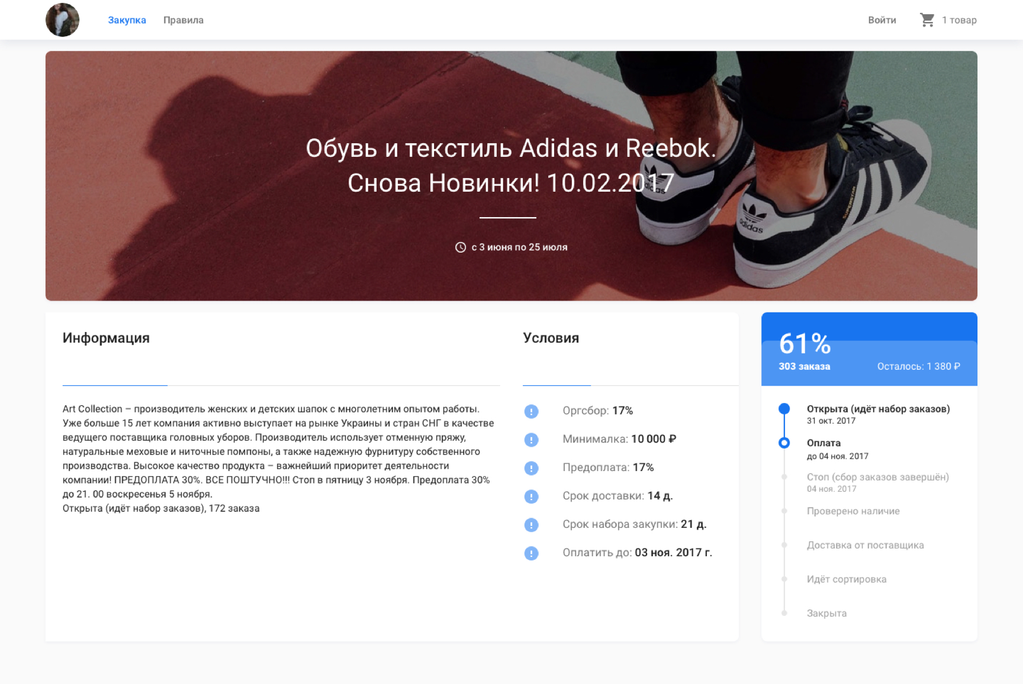Click the Доставка от поставщика stage
The image size is (1023, 684).
865,545
